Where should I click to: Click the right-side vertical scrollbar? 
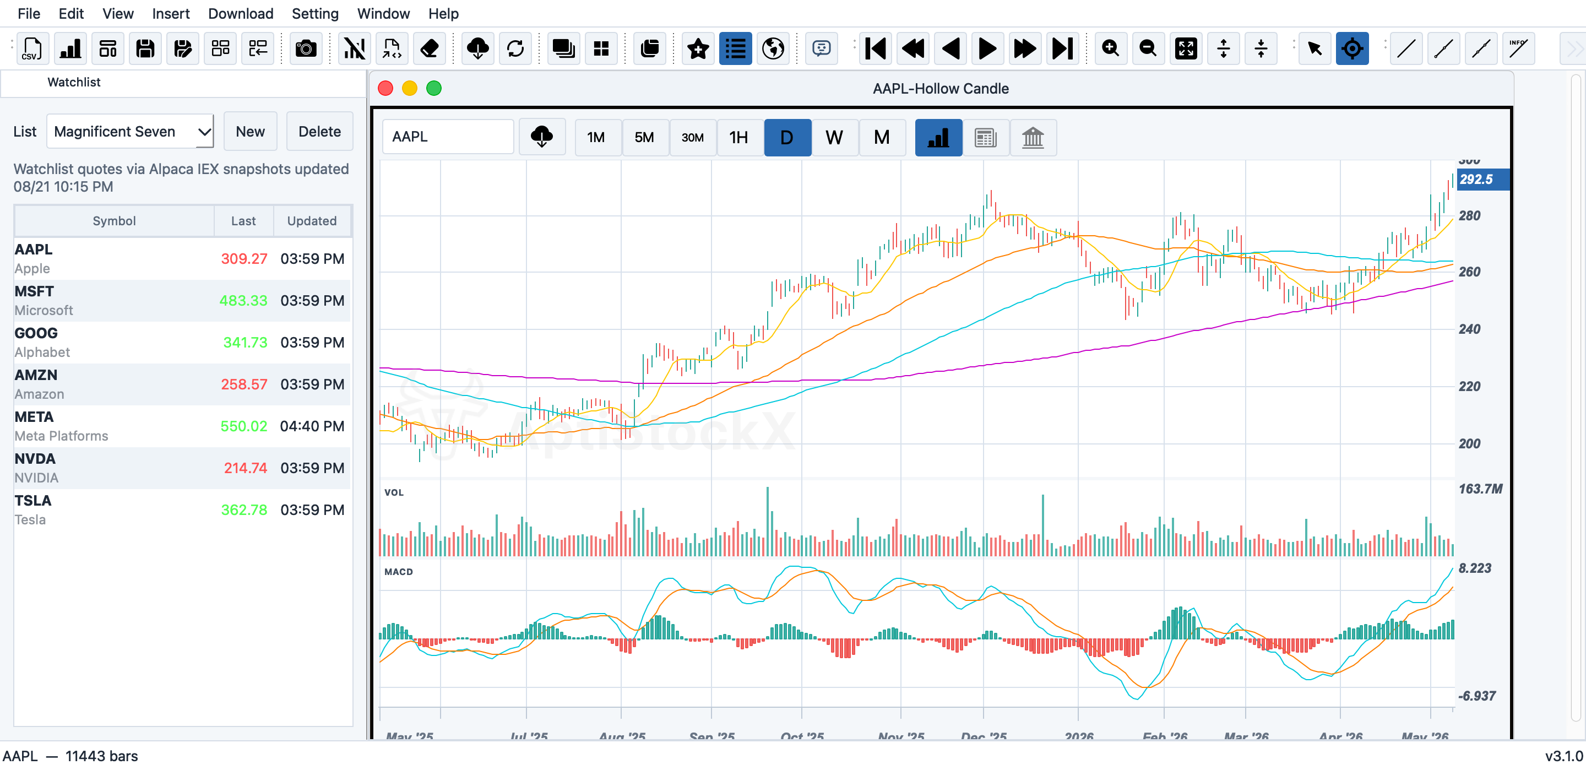[1577, 397]
